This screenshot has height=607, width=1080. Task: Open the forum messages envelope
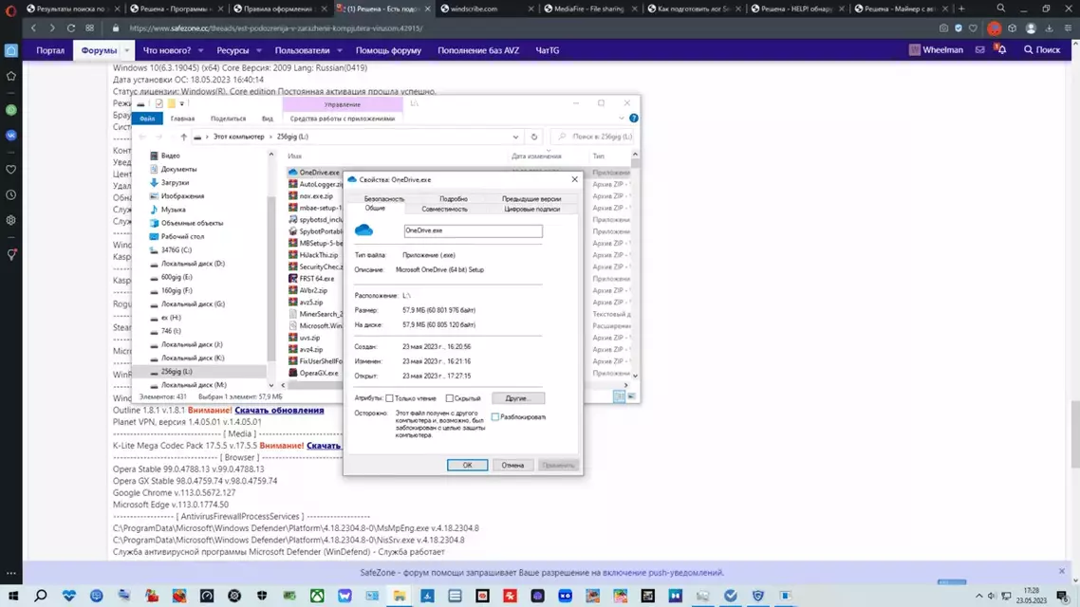979,49
